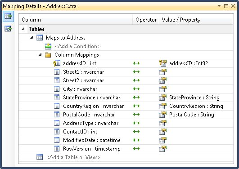Click the key property icon for addressID : Int32
The width and height of the screenshot is (239, 169).
point(163,63)
